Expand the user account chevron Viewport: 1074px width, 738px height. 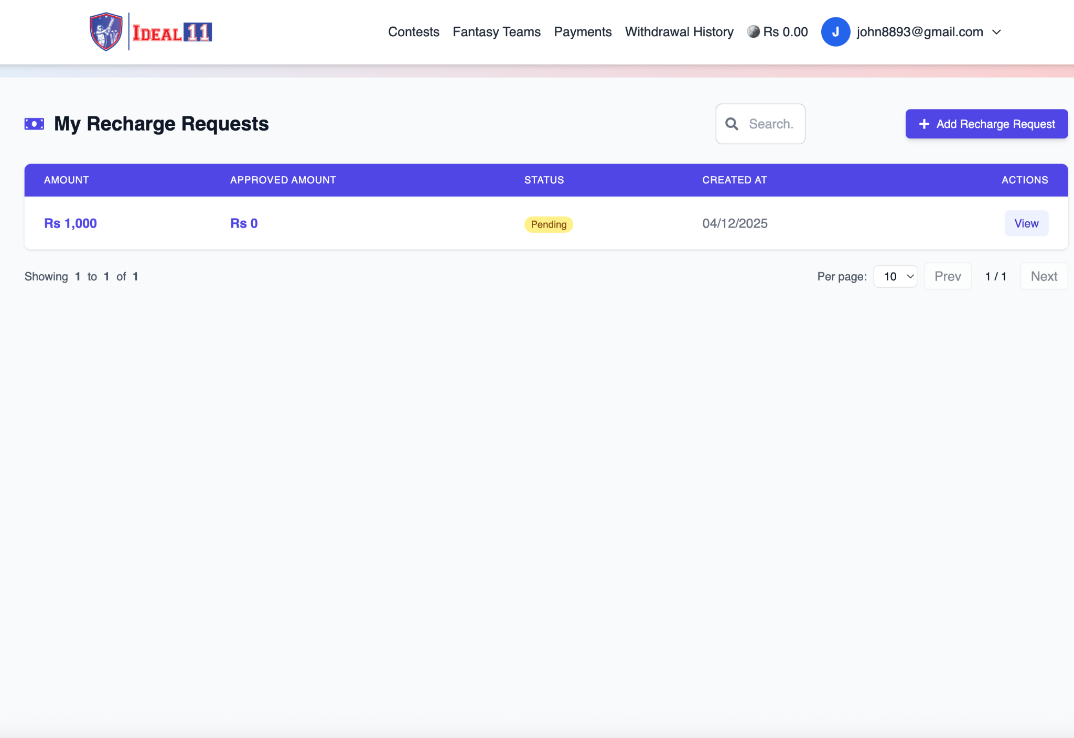(x=996, y=32)
